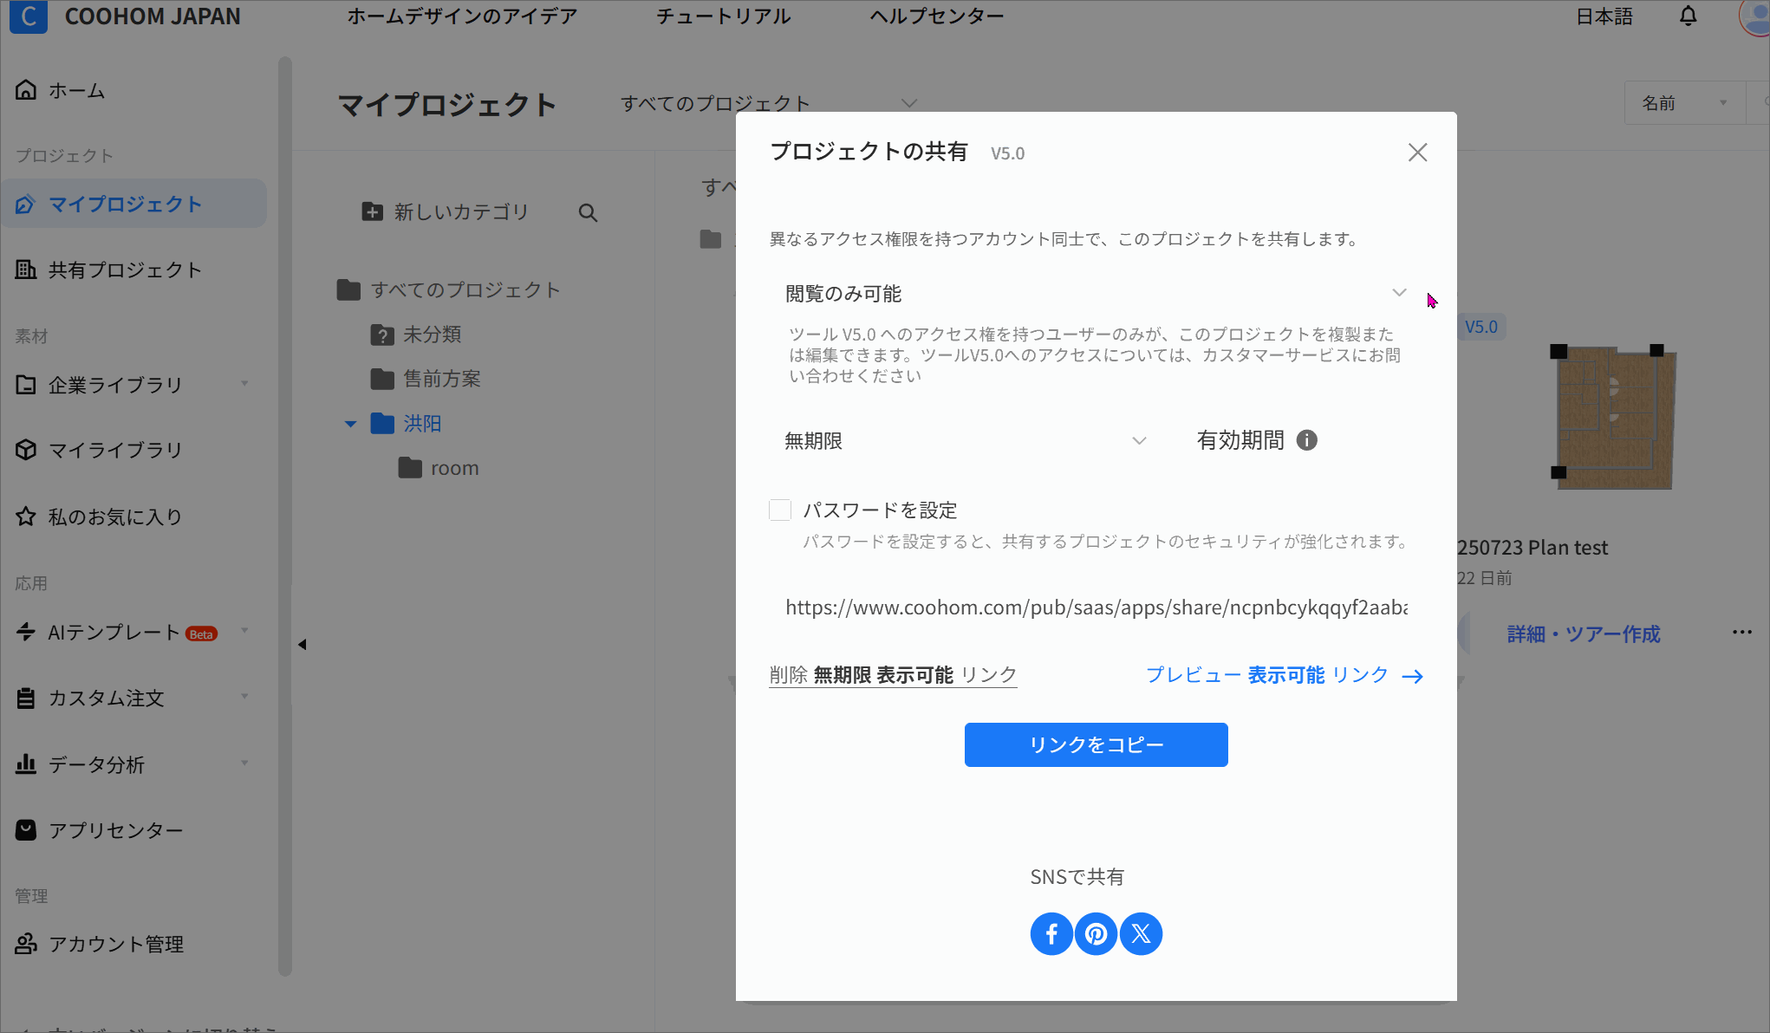Open the 名前 sort dropdown
The image size is (1770, 1033).
click(x=1684, y=103)
